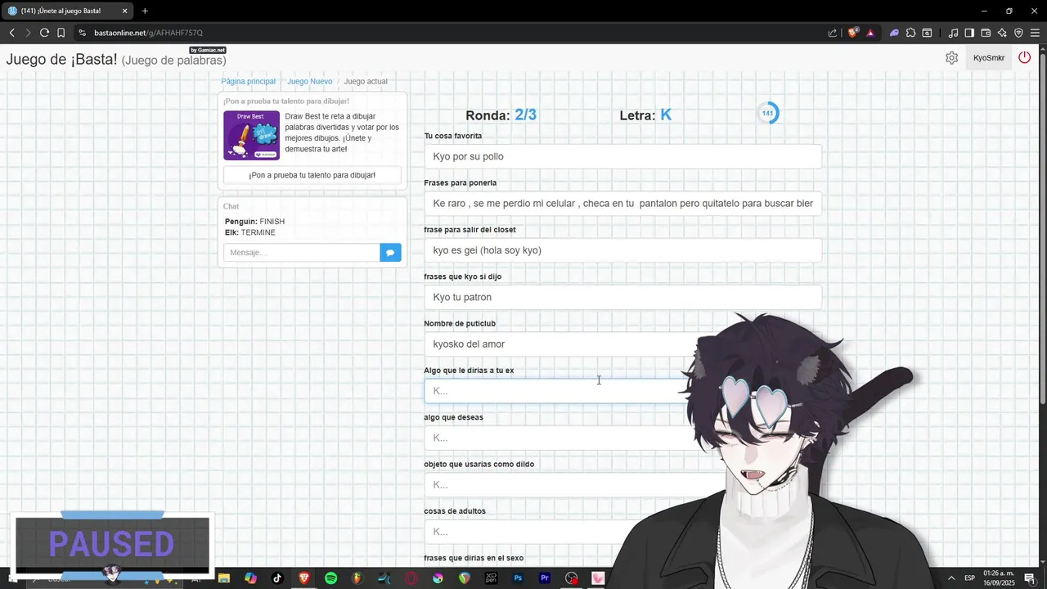Open the purple ghost extension icon
Screen dimensions: 1047x589
[894, 33]
